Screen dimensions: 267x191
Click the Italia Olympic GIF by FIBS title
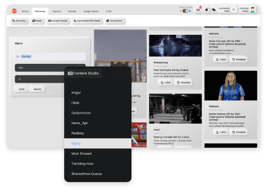pos(227,44)
